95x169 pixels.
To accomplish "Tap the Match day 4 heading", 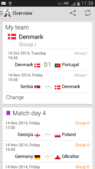I will tap(29, 113).
